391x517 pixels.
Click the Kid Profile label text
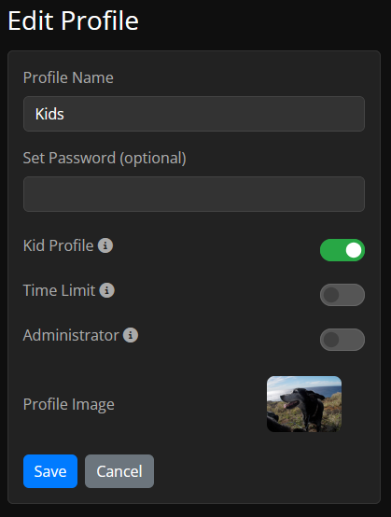click(59, 245)
